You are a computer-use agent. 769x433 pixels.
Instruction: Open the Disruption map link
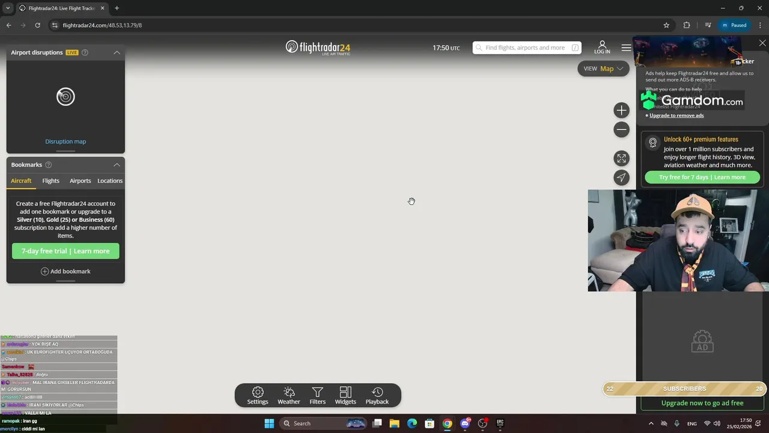point(65,141)
